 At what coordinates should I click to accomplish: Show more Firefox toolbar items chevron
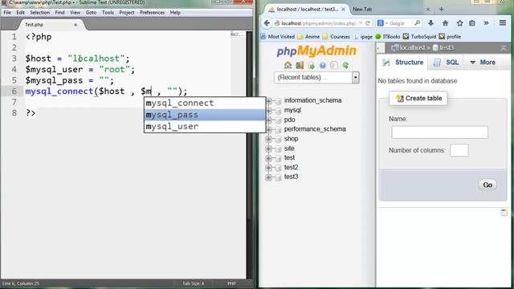pyautogui.click(x=486, y=23)
